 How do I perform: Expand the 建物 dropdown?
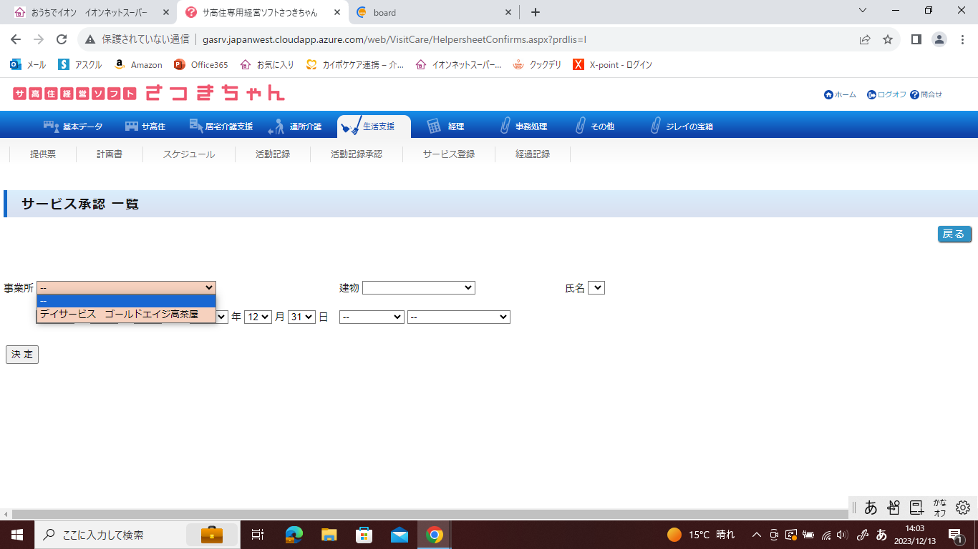(418, 287)
